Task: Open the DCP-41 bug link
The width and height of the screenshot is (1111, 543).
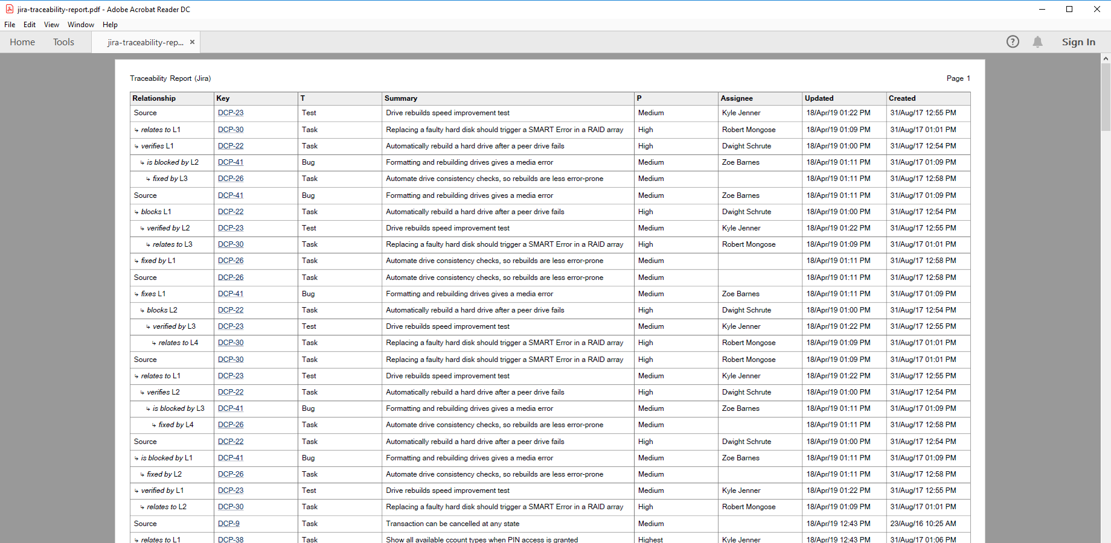Action: coord(231,162)
